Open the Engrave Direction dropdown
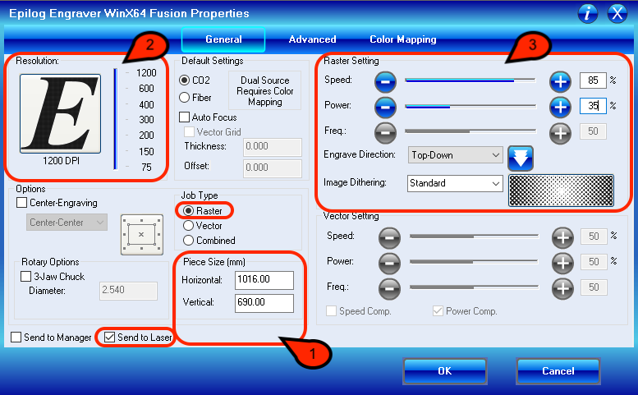Screen dimensions: 638x395 point(455,155)
